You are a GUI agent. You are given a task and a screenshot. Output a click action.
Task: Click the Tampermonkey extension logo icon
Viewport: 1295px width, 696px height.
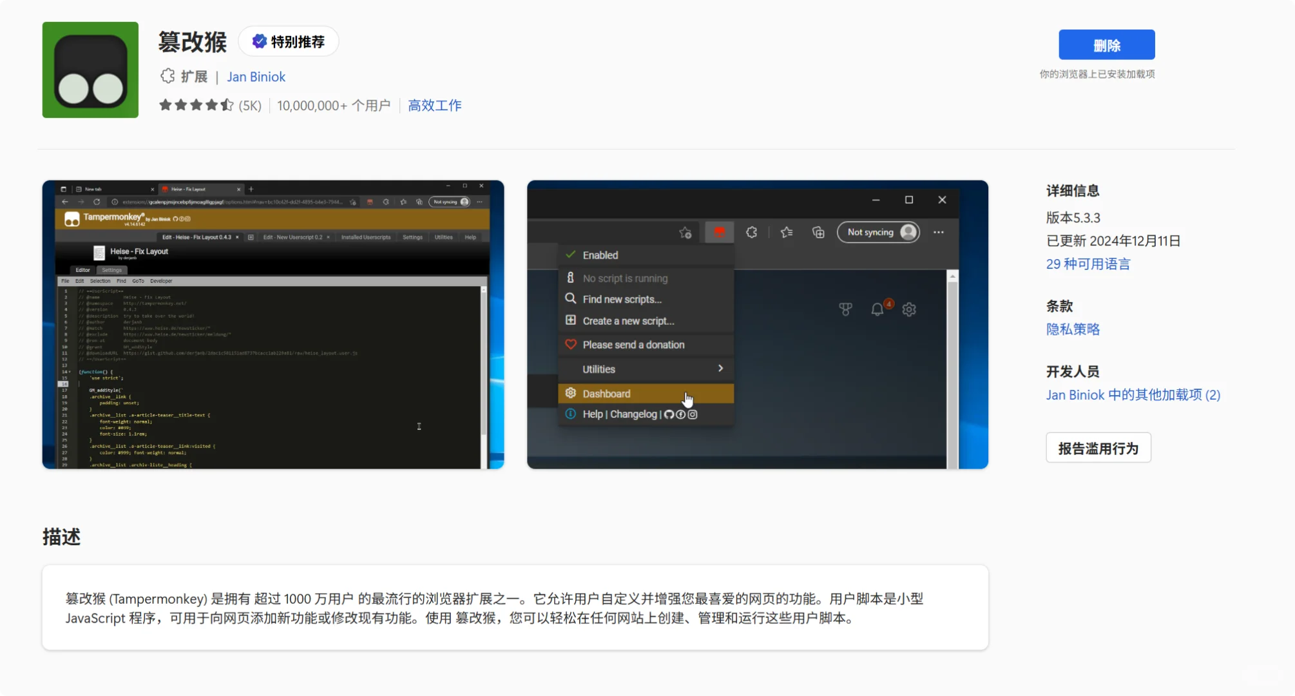pyautogui.click(x=90, y=70)
